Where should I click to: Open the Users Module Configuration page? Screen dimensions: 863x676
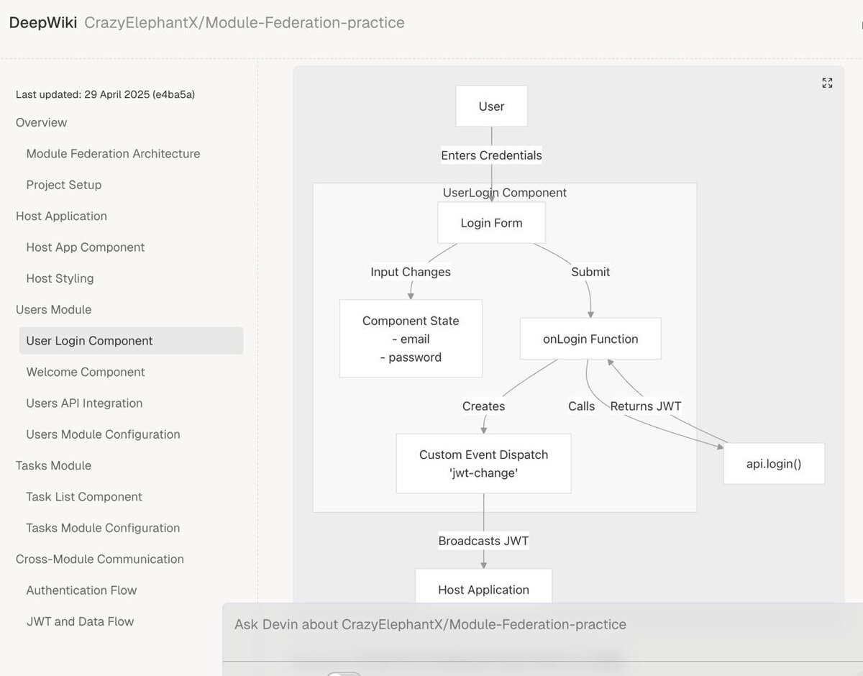[x=103, y=434]
